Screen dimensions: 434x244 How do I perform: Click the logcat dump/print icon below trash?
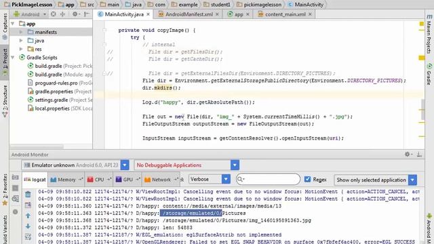pyautogui.click(x=28, y=205)
